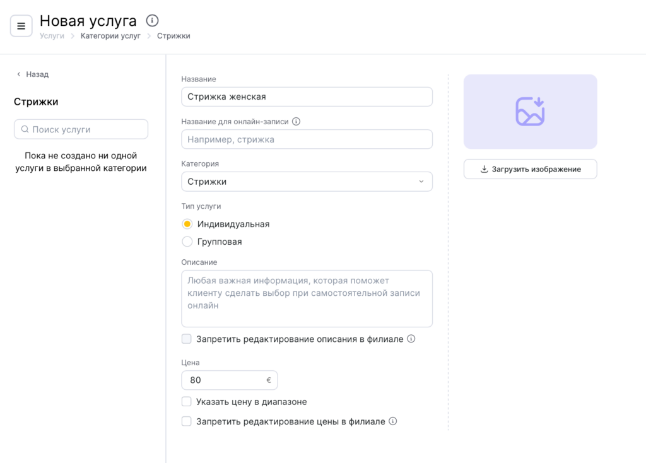Check Указать цену в диапазоне

point(187,402)
